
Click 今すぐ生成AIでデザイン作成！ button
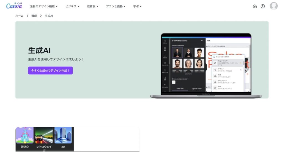tap(50, 70)
